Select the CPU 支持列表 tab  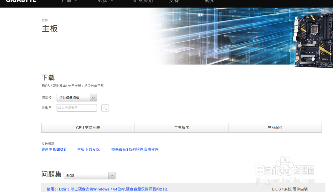coord(88,127)
